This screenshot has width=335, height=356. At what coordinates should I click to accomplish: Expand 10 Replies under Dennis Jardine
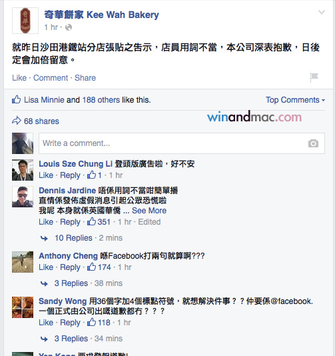point(73,238)
